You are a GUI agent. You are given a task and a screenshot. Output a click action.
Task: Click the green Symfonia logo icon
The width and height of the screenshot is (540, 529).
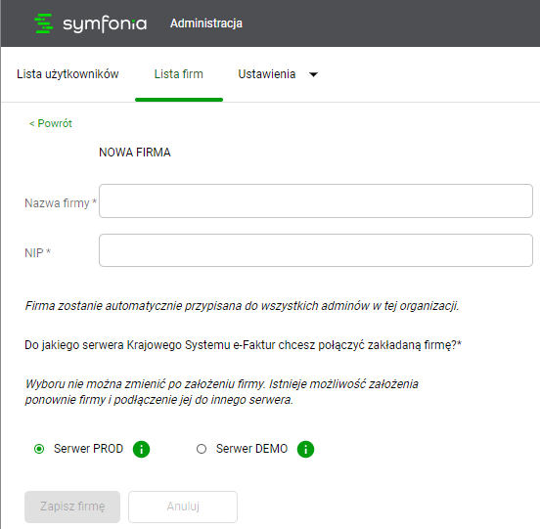click(x=44, y=23)
